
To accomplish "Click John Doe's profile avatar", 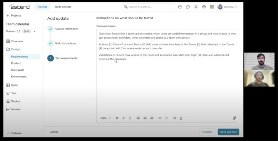I will tap(220, 7).
